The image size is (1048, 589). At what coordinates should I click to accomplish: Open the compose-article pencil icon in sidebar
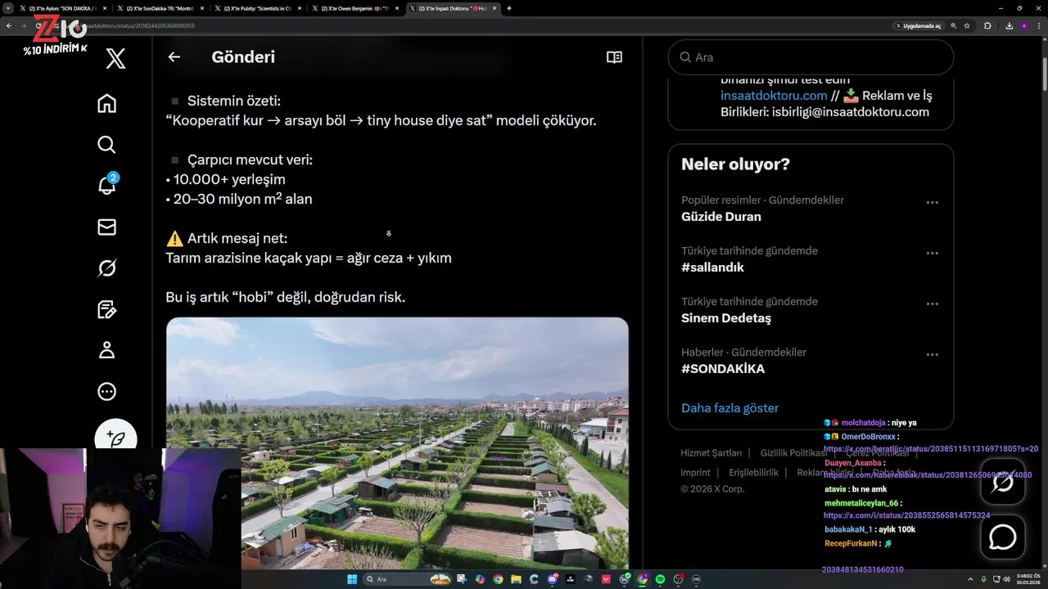(x=106, y=309)
